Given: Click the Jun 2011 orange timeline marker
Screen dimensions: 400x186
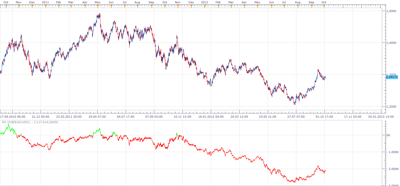Looking at the screenshot, I should pos(111,6).
